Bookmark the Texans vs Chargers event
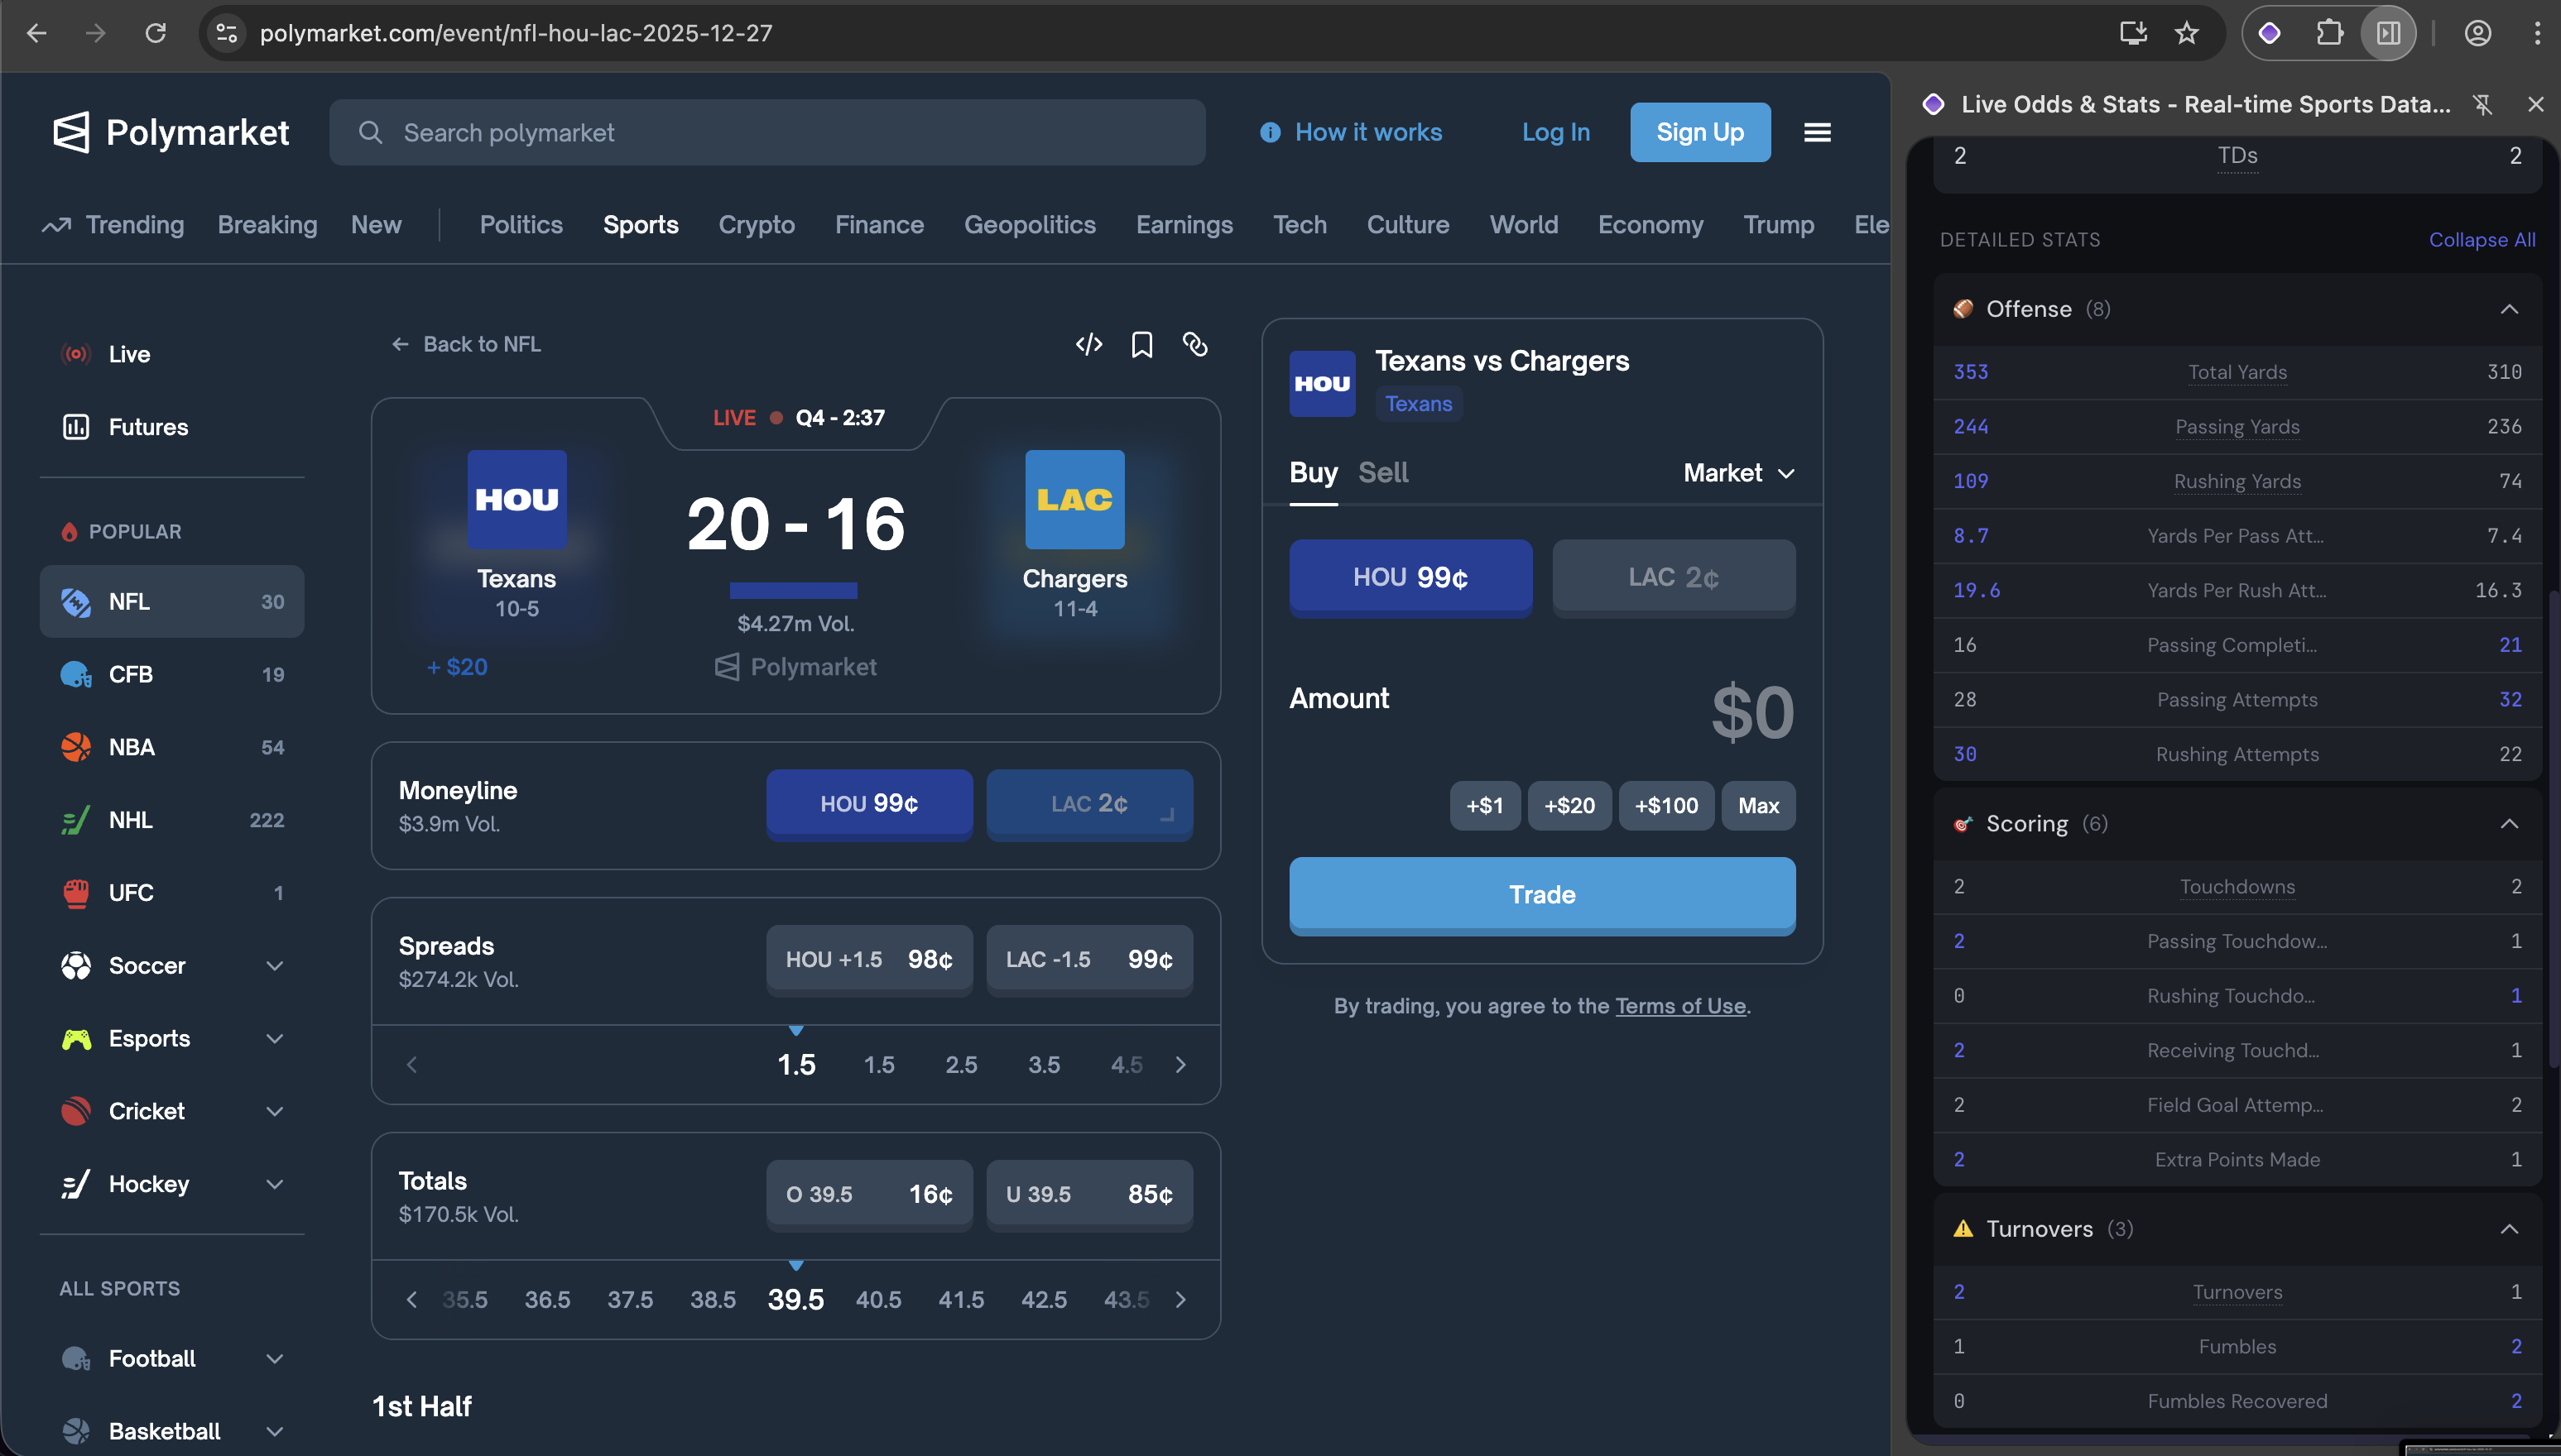 click(1142, 344)
